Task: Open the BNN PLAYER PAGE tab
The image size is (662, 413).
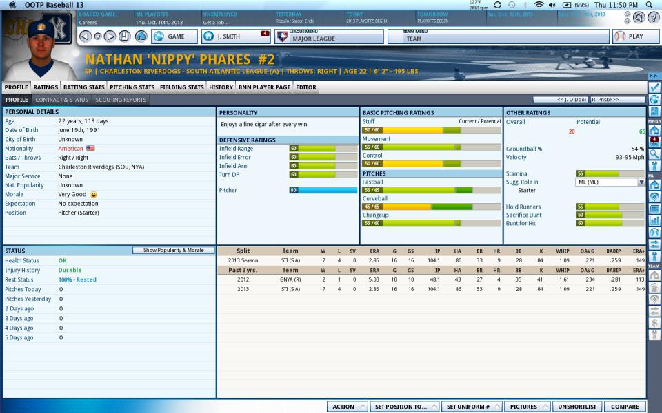Action: (264, 87)
